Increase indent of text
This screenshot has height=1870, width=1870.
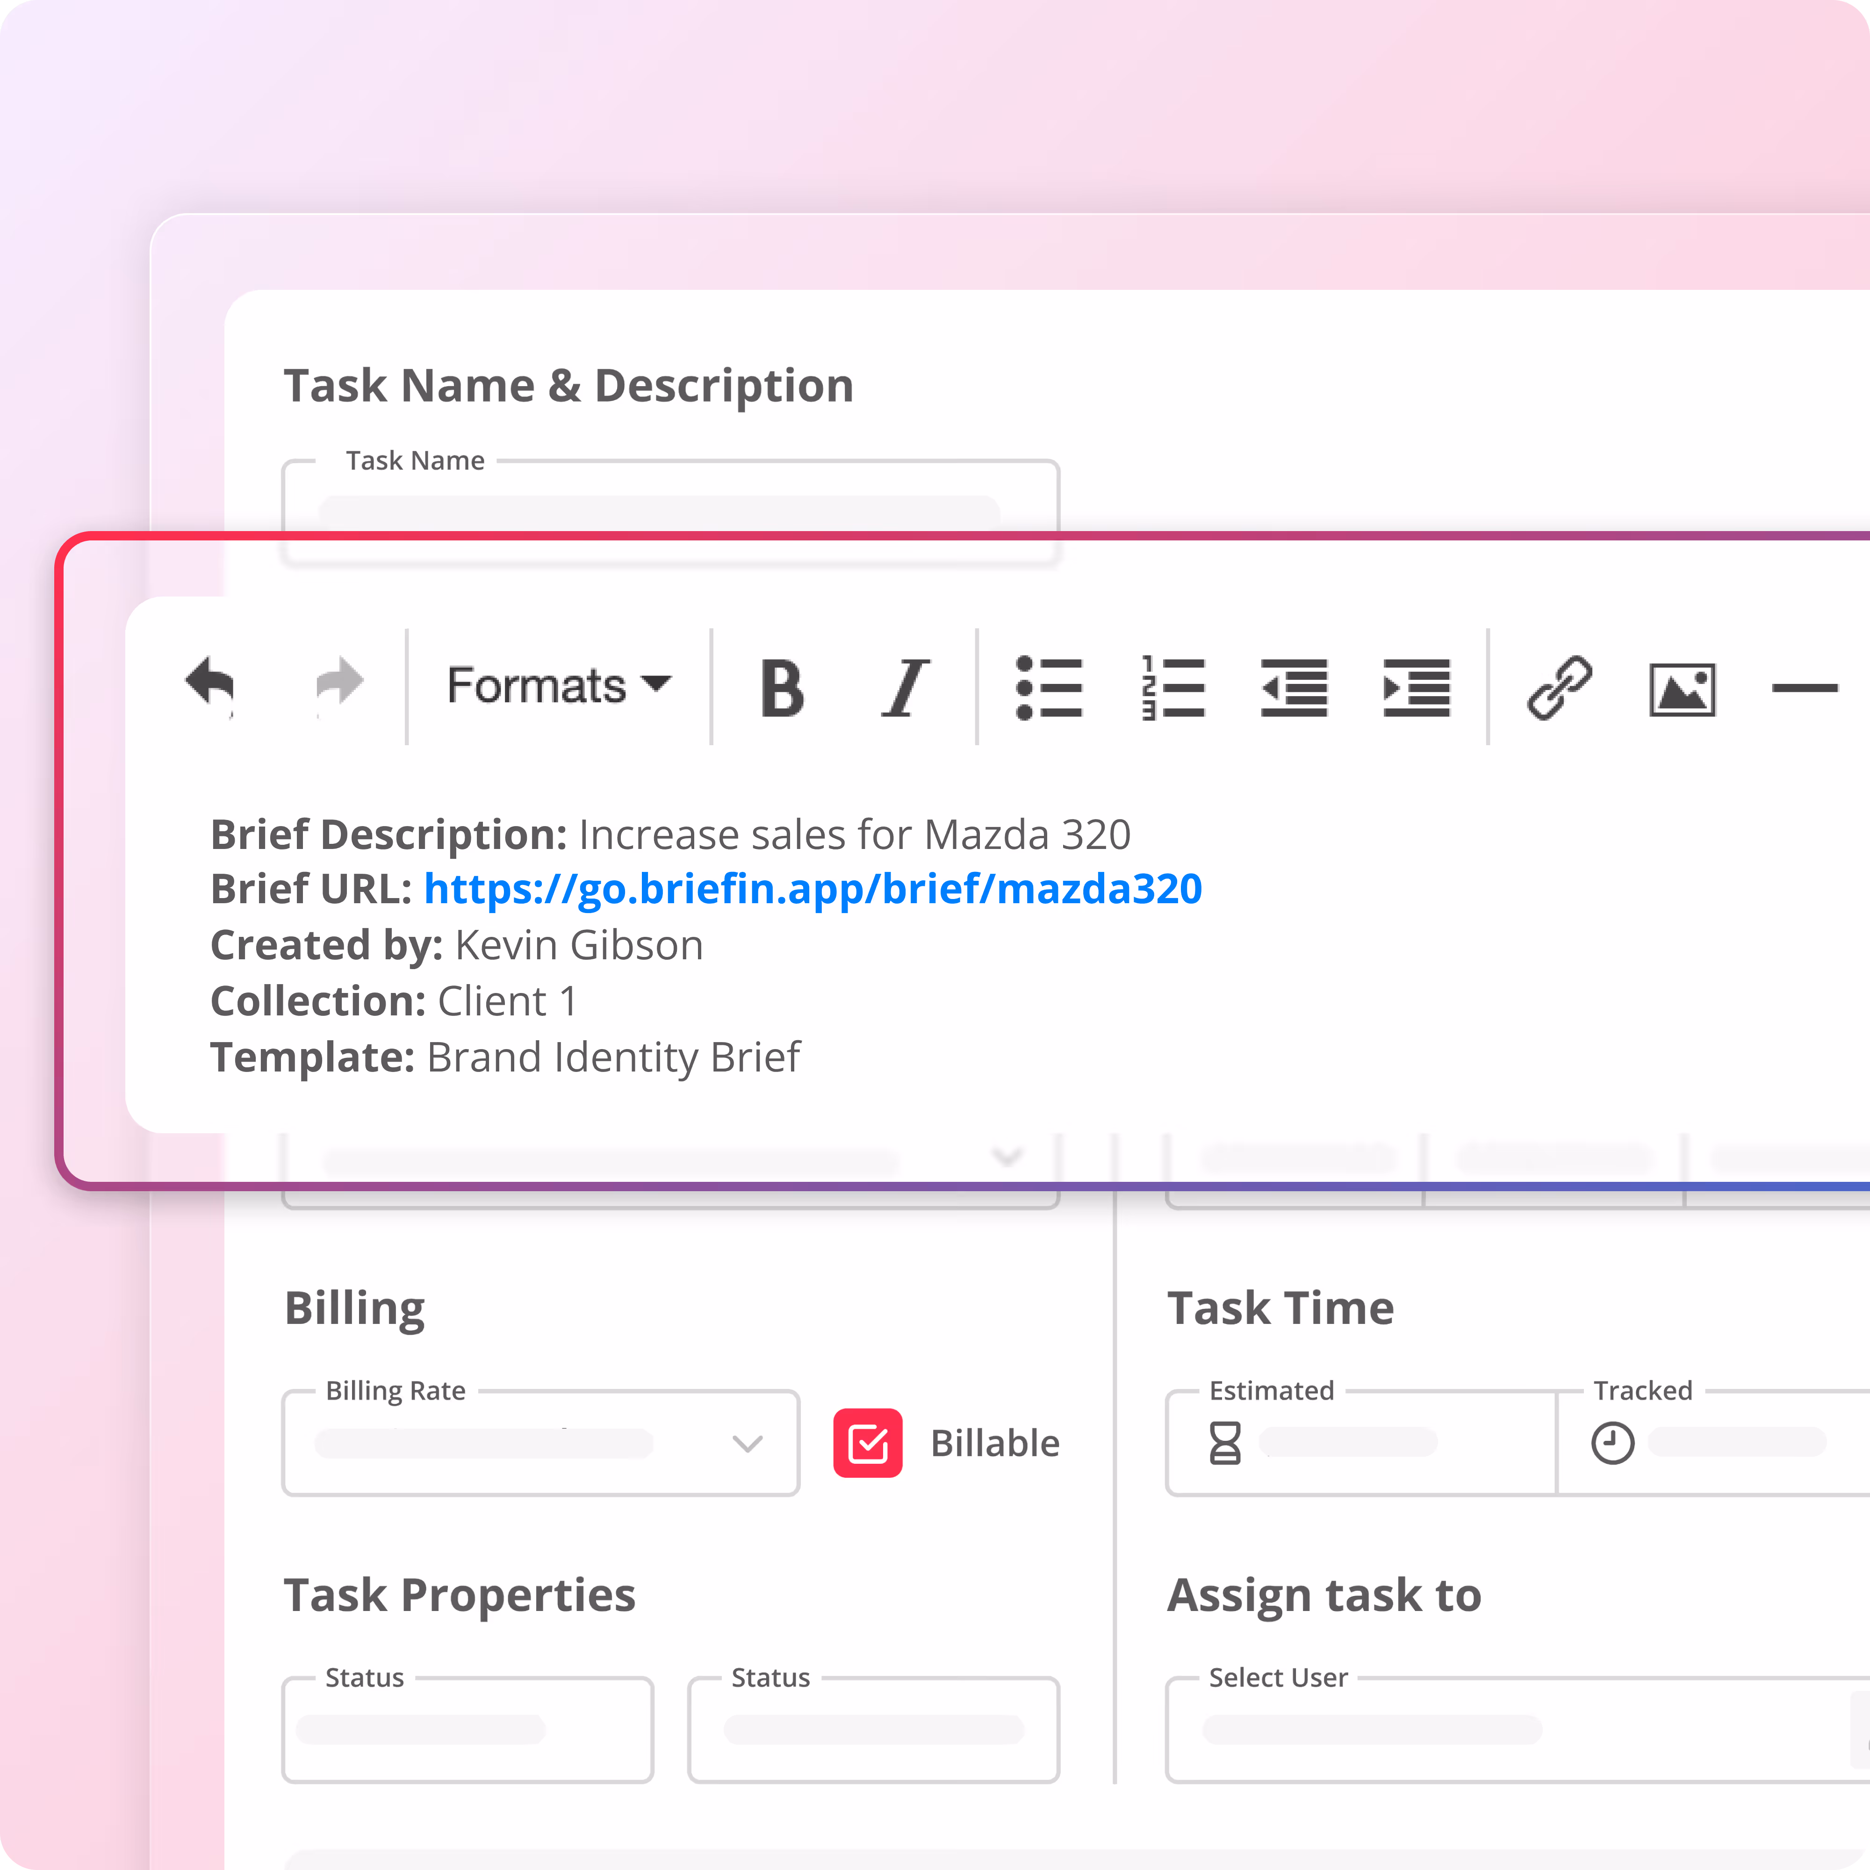click(x=1417, y=688)
